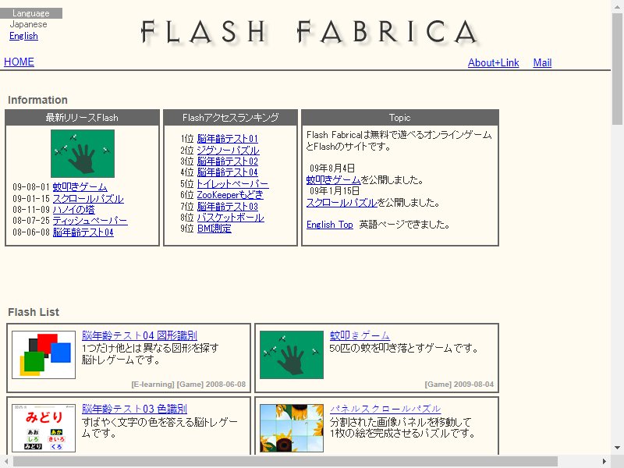
Task: Open rank 3位 脳年齢テスト02
Action: click(227, 161)
